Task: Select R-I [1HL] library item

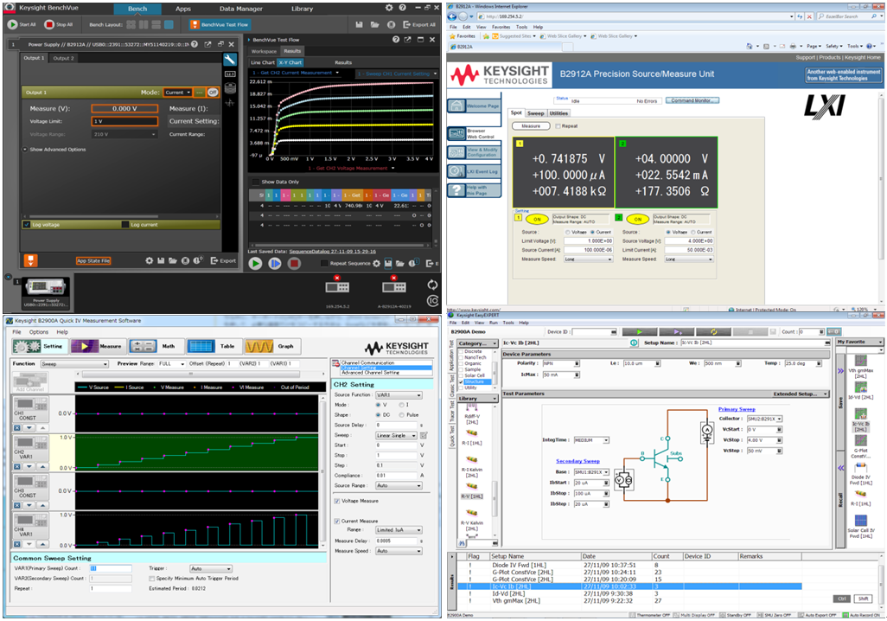Action: (471, 437)
